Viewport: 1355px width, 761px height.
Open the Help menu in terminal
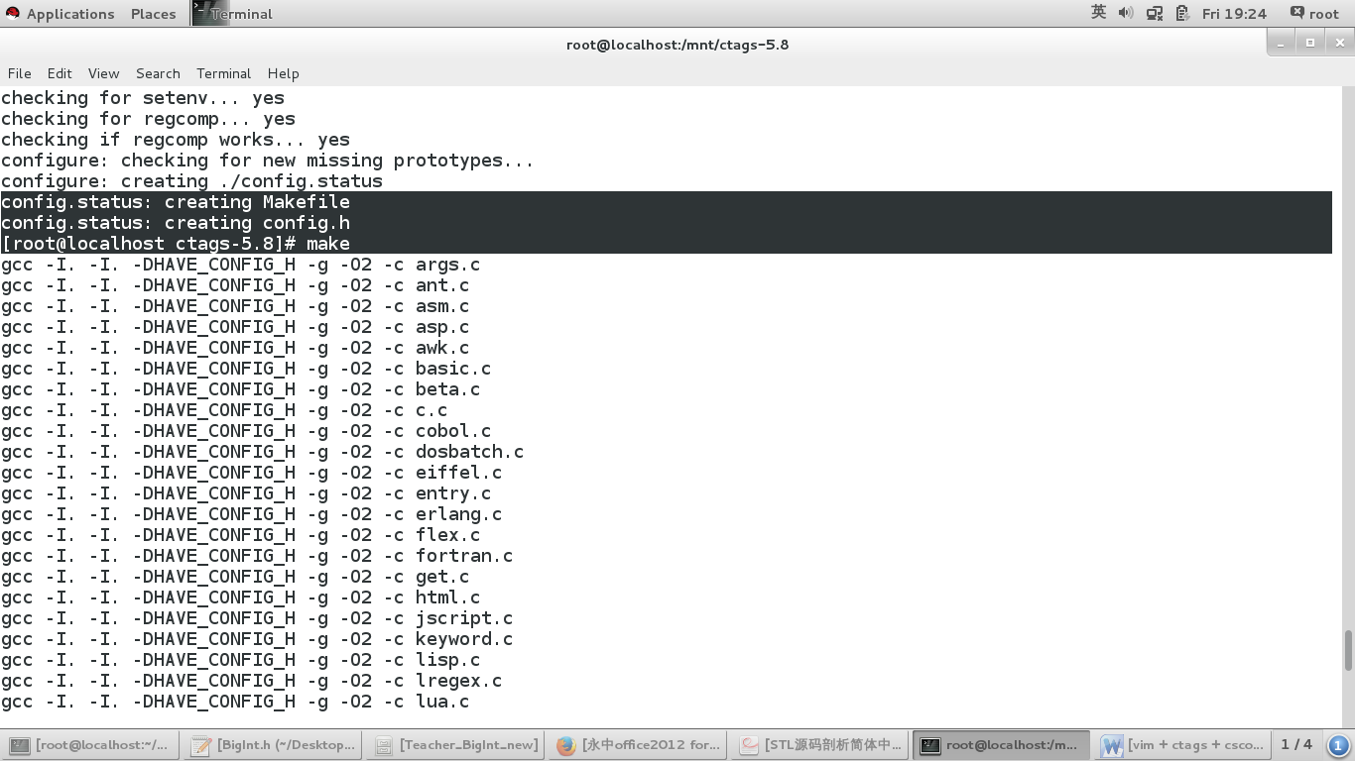tap(283, 73)
